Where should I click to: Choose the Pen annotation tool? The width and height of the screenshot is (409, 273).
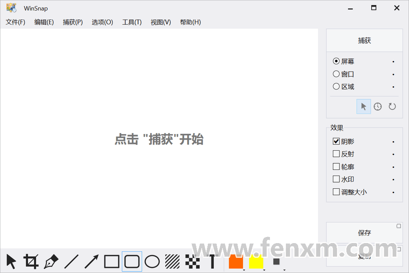[51, 261]
